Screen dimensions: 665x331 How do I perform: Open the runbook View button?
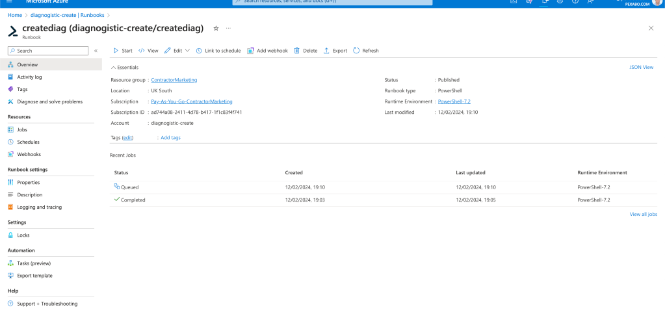point(148,51)
